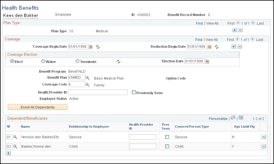Click Personalize link in dependents grid
Image resolution: width=274 pixels, height=164 pixels.
tap(218, 119)
